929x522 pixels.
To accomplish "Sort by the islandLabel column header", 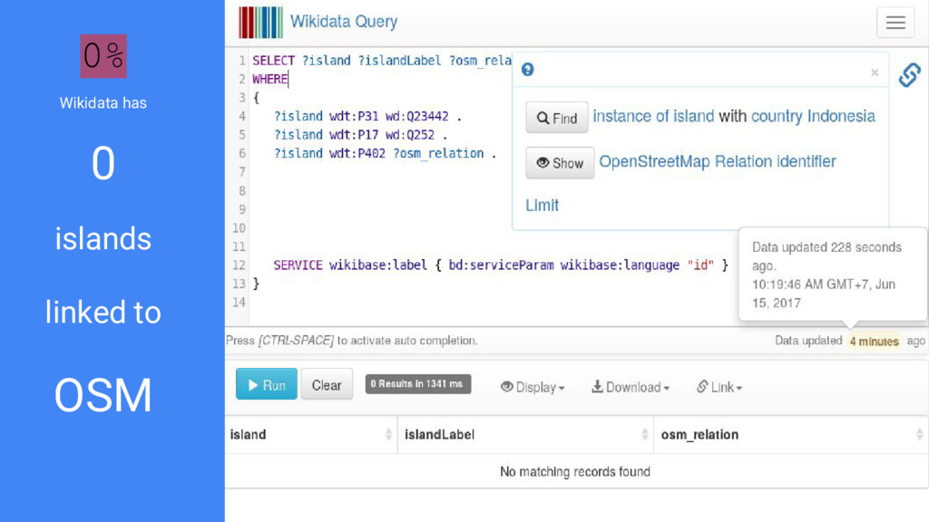I will point(525,434).
